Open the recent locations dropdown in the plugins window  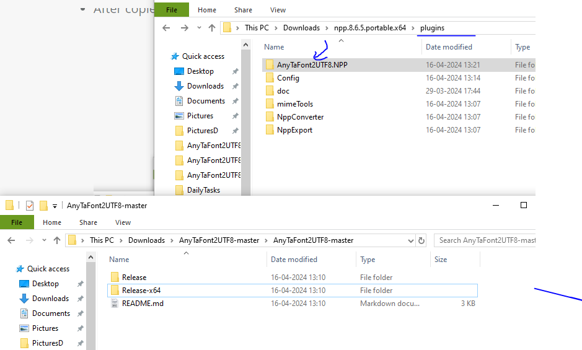pos(199,28)
